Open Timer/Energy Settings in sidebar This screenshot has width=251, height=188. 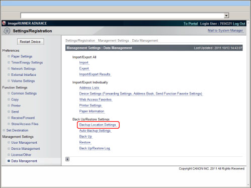point(27,62)
